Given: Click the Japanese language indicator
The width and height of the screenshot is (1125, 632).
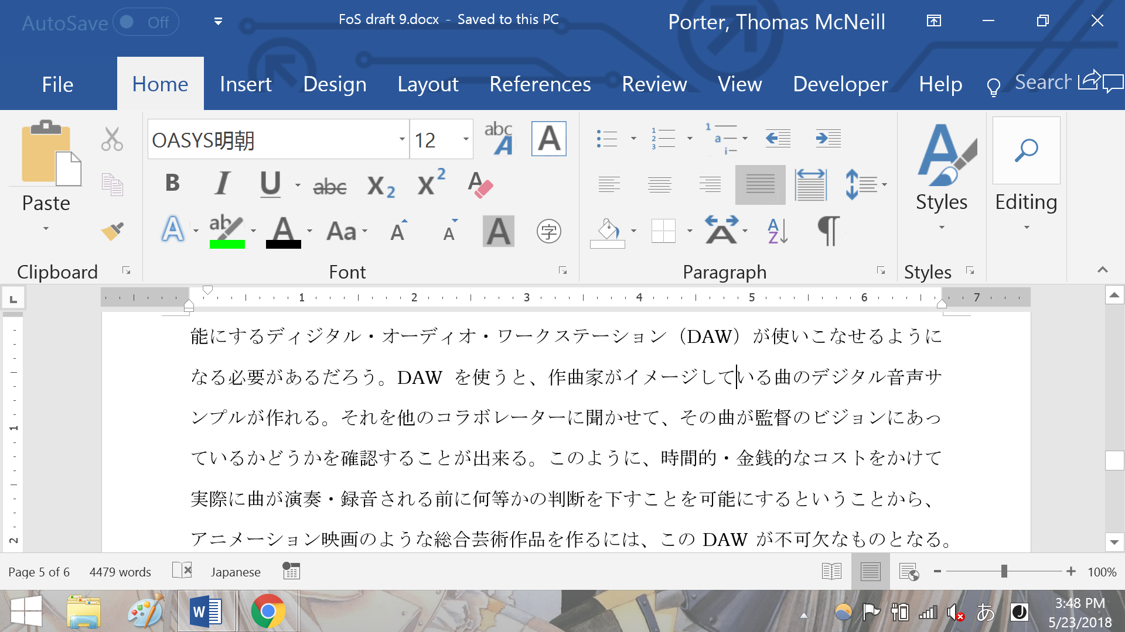Looking at the screenshot, I should tap(236, 572).
